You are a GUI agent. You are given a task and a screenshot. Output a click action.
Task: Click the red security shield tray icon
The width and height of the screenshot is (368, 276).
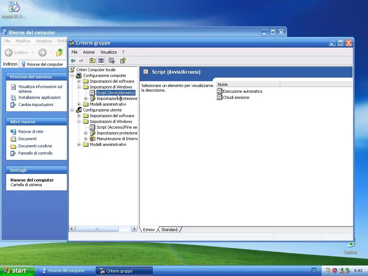point(335,271)
